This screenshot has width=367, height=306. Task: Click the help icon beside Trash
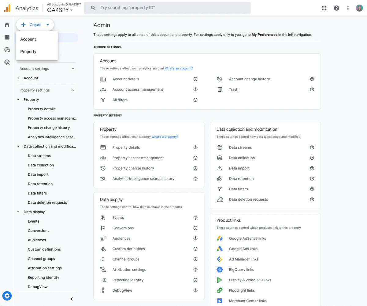312,89
